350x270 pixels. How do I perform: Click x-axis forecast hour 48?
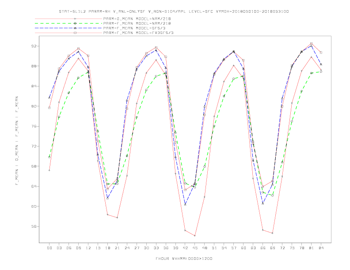pyautogui.click(x=205, y=248)
